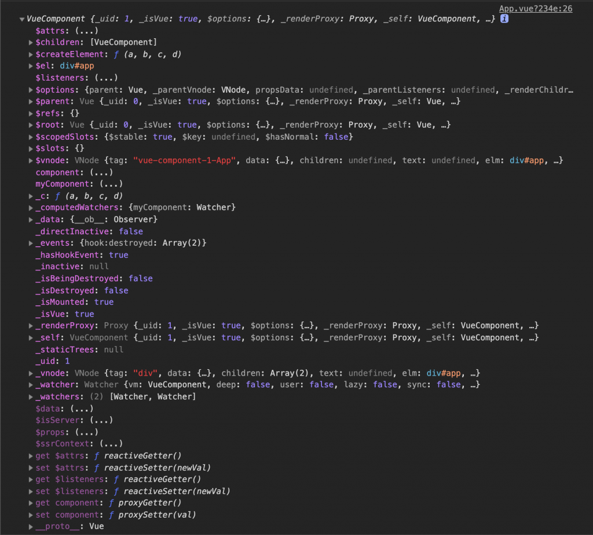The width and height of the screenshot is (593, 535).
Task: Expand the $refs object
Action: 31,114
